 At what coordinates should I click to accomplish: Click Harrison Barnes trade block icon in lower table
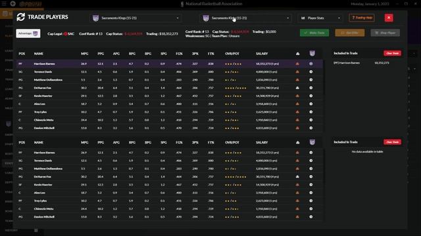coord(297,153)
